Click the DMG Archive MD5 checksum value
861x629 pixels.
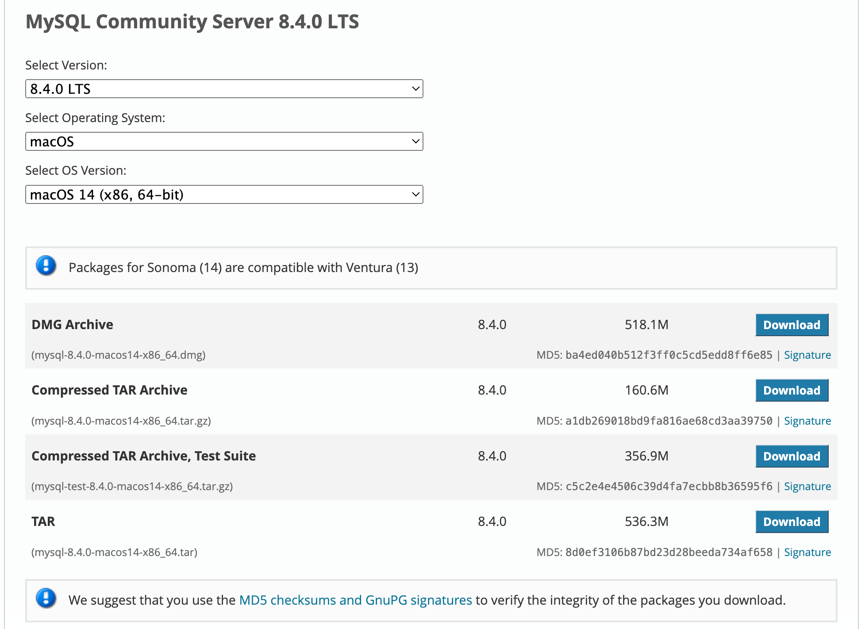pyautogui.click(x=668, y=355)
